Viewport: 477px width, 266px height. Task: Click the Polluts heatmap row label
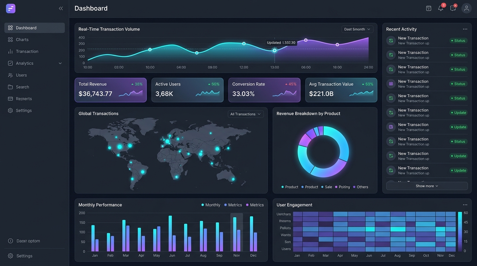[x=285, y=228]
